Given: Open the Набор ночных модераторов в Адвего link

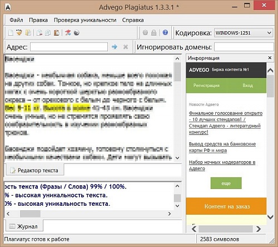Looking at the screenshot, I should (x=222, y=165).
